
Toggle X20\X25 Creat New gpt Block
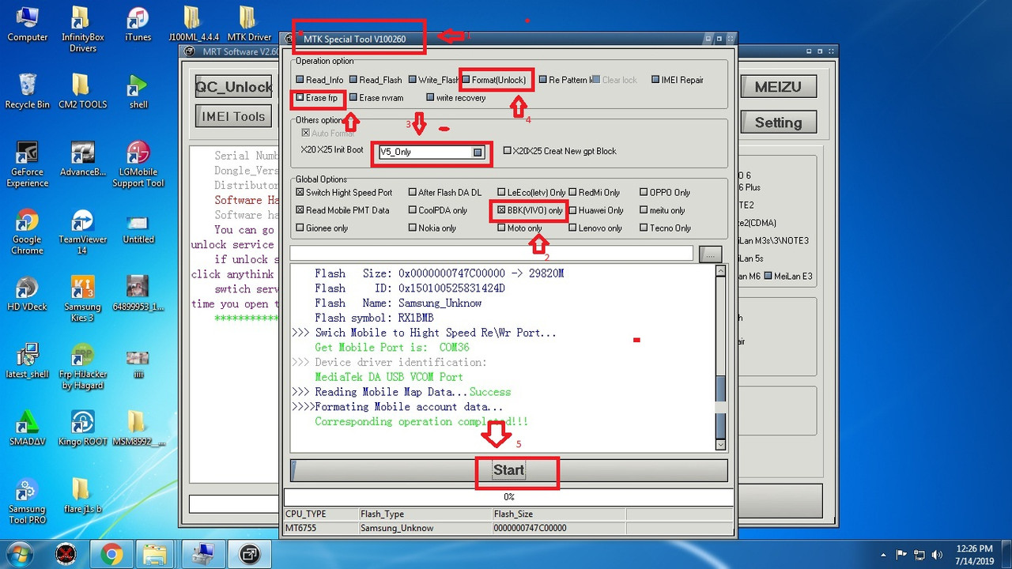coord(507,151)
